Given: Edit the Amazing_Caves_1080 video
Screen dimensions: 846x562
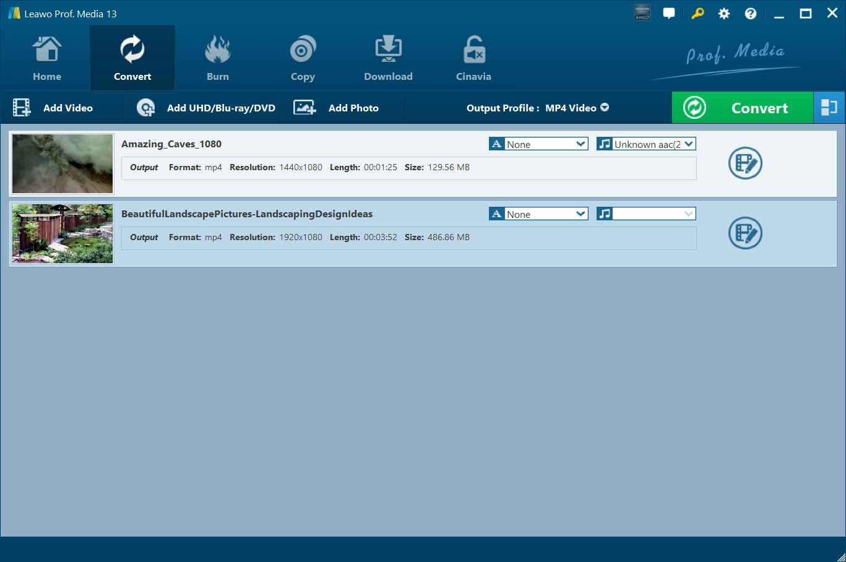Looking at the screenshot, I should click(745, 163).
